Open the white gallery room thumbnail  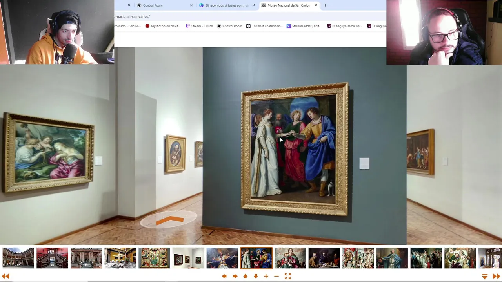[x=188, y=258]
